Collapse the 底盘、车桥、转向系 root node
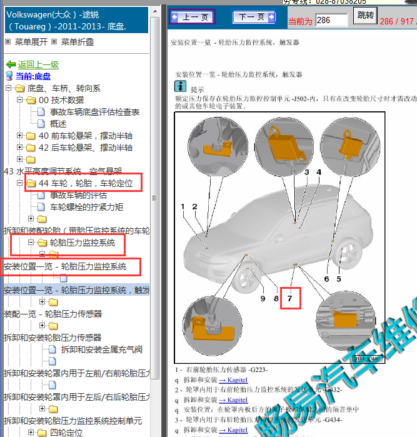This screenshot has height=437, width=417. pyautogui.click(x=8, y=88)
